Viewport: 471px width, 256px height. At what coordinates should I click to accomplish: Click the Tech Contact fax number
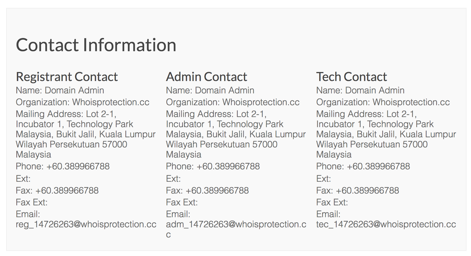367,190
